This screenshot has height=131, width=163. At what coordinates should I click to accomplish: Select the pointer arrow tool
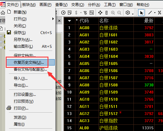tap(141, 13)
